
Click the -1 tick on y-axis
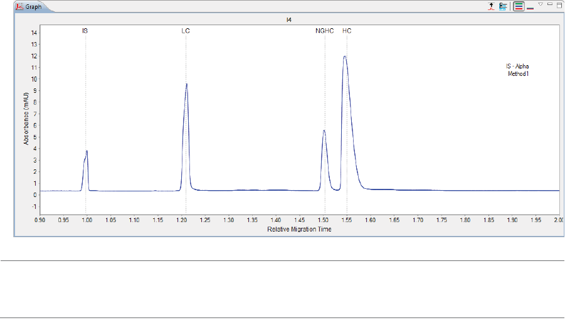click(x=34, y=206)
